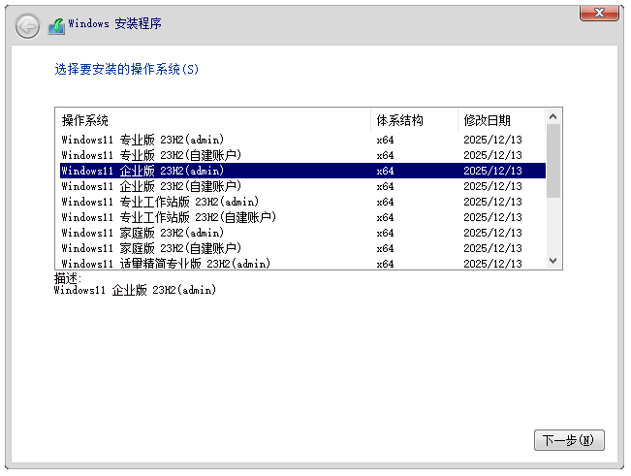The height and width of the screenshot is (476, 631).
Task: Select Windows11 企业版 23H2(admin) row
Action: (302, 171)
